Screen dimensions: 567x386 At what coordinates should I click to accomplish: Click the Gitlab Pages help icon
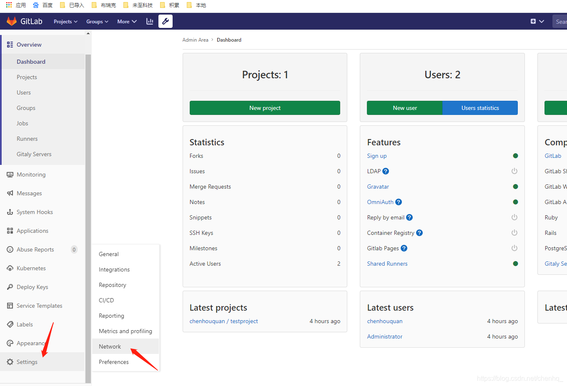[x=404, y=248]
